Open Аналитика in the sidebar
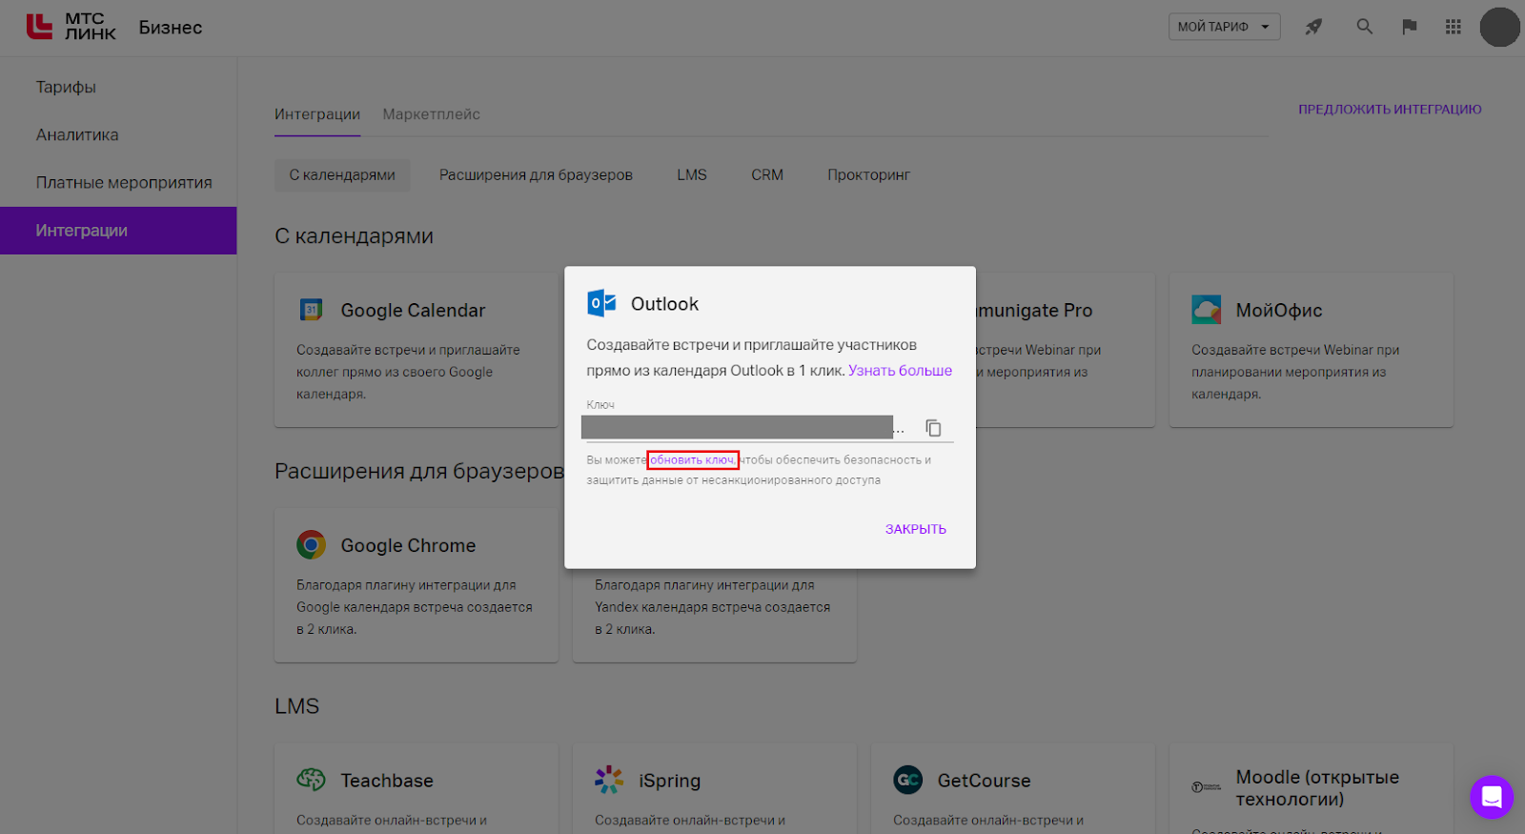 pos(77,134)
